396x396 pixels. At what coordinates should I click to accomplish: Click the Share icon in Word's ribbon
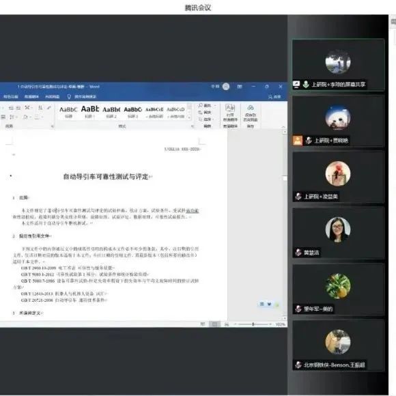(270, 97)
